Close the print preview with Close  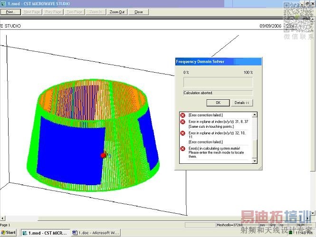point(139,12)
